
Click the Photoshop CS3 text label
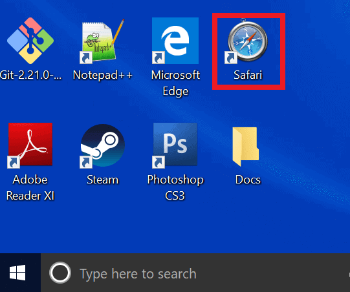point(175,188)
